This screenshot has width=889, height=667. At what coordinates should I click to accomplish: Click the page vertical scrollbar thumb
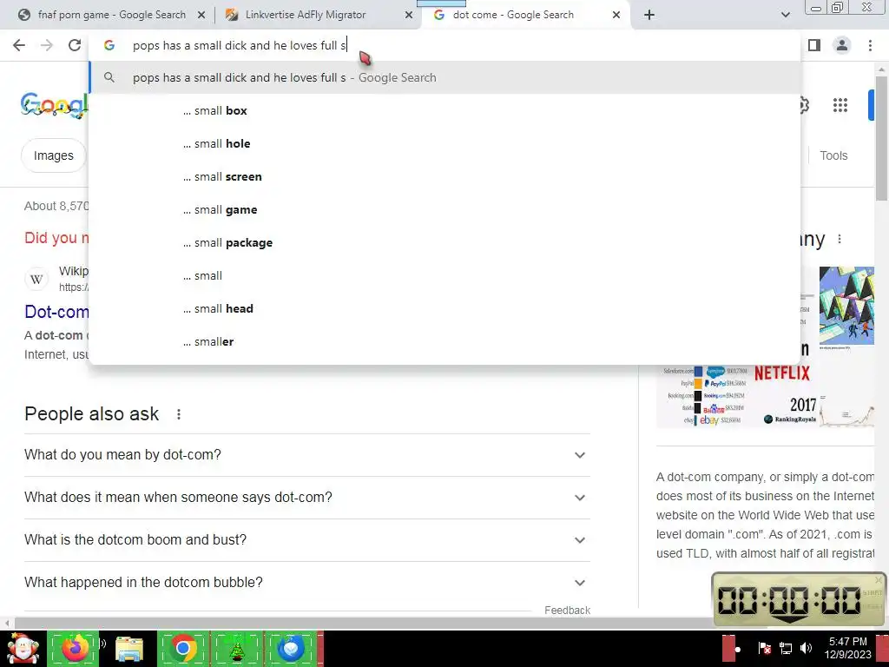click(x=880, y=138)
